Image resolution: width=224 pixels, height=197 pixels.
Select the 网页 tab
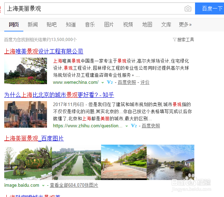(x=14, y=25)
